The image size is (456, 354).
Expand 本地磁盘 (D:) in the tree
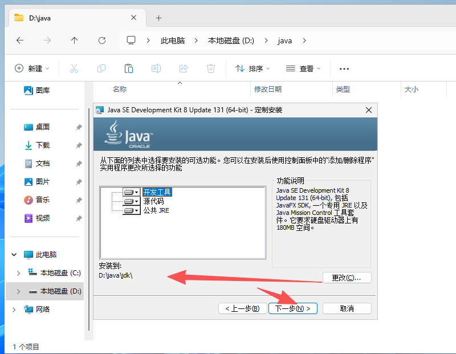pos(18,291)
